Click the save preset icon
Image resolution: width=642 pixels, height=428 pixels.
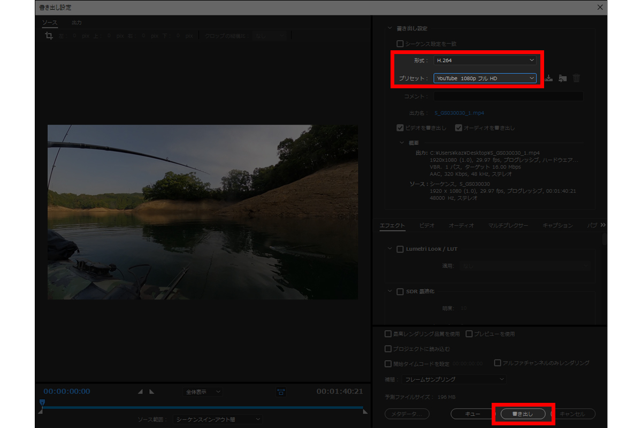[x=549, y=78]
